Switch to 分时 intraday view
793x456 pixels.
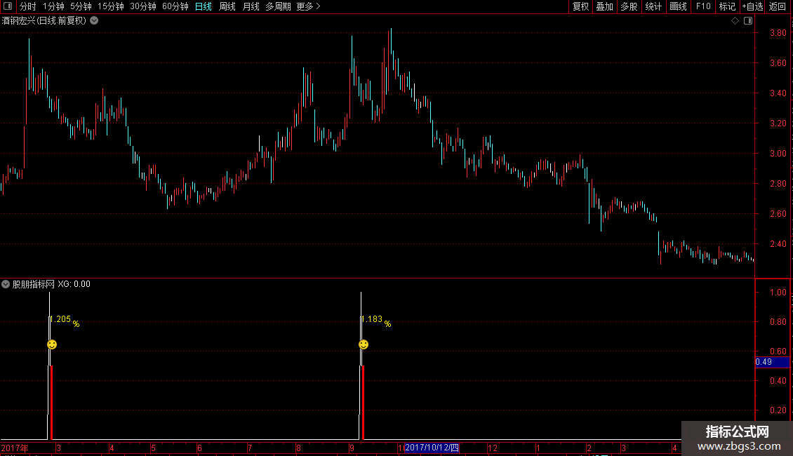coord(28,6)
